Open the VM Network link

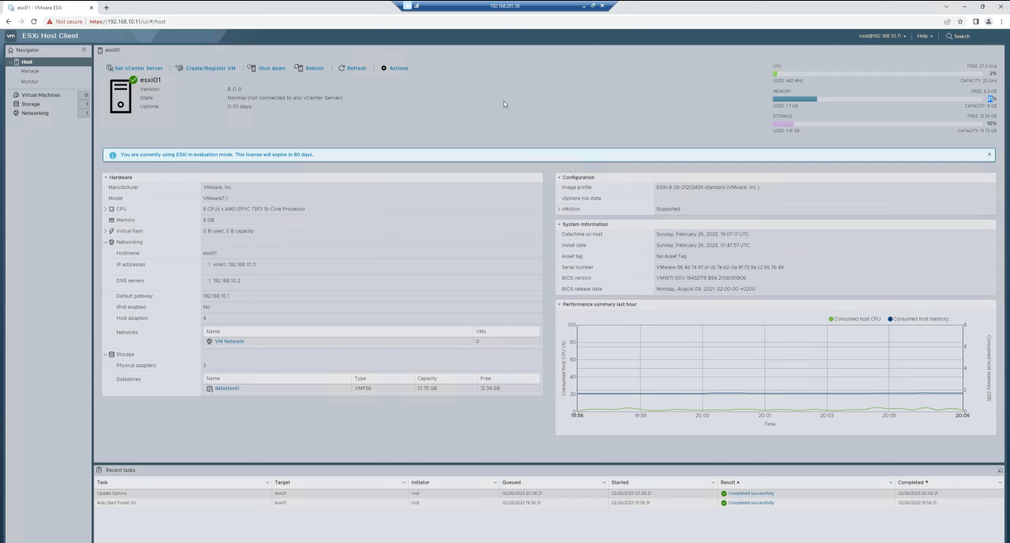point(229,341)
